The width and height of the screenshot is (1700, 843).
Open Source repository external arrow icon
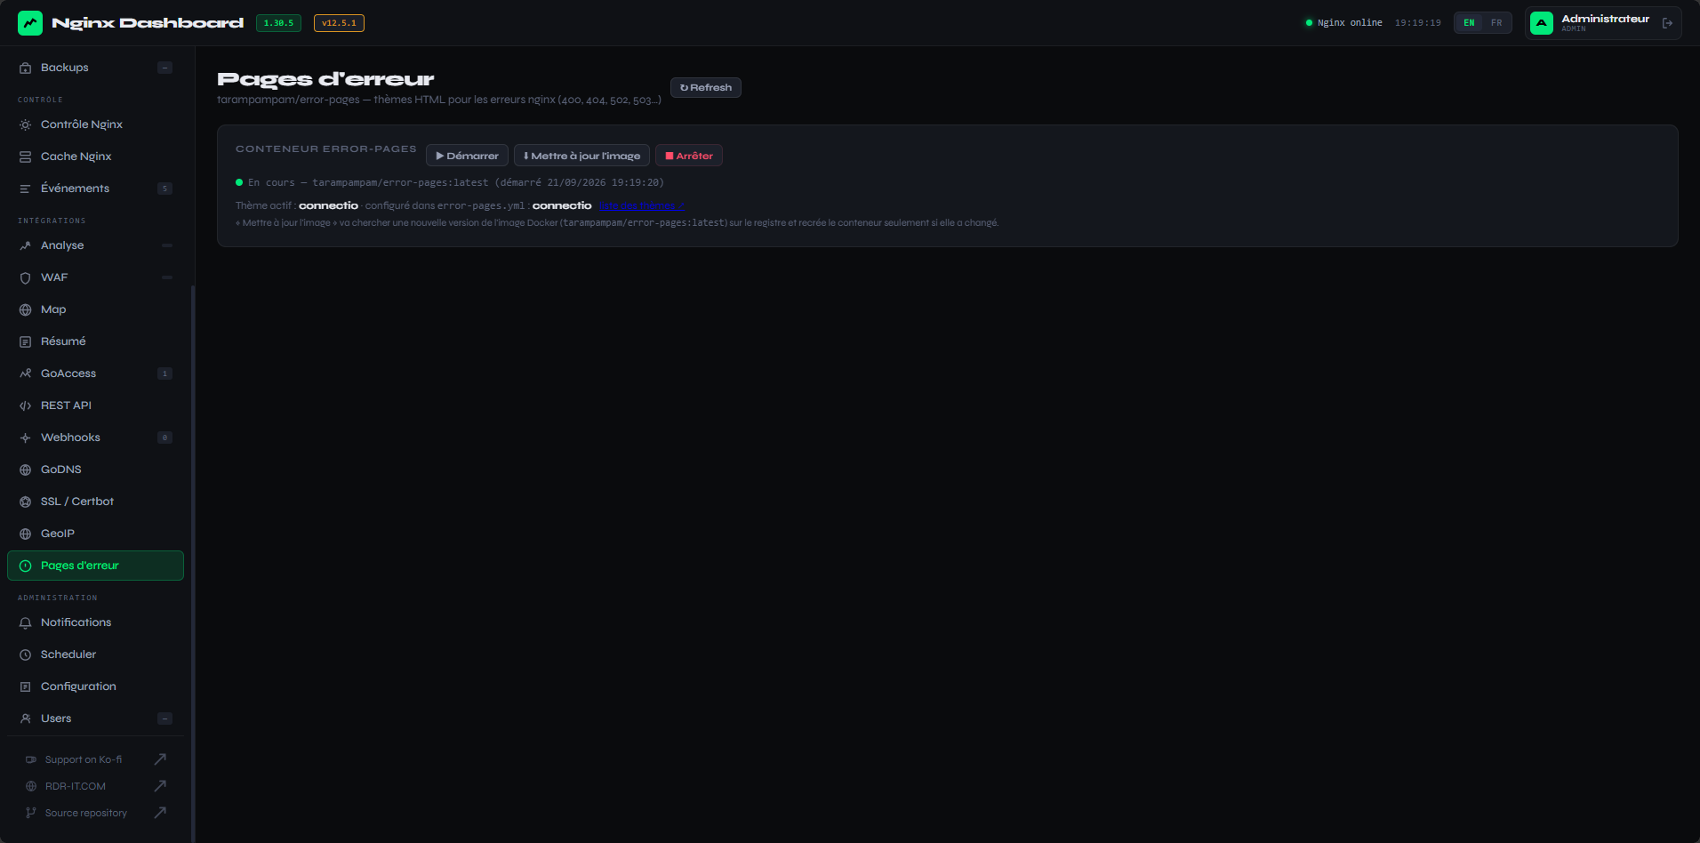pyautogui.click(x=160, y=813)
